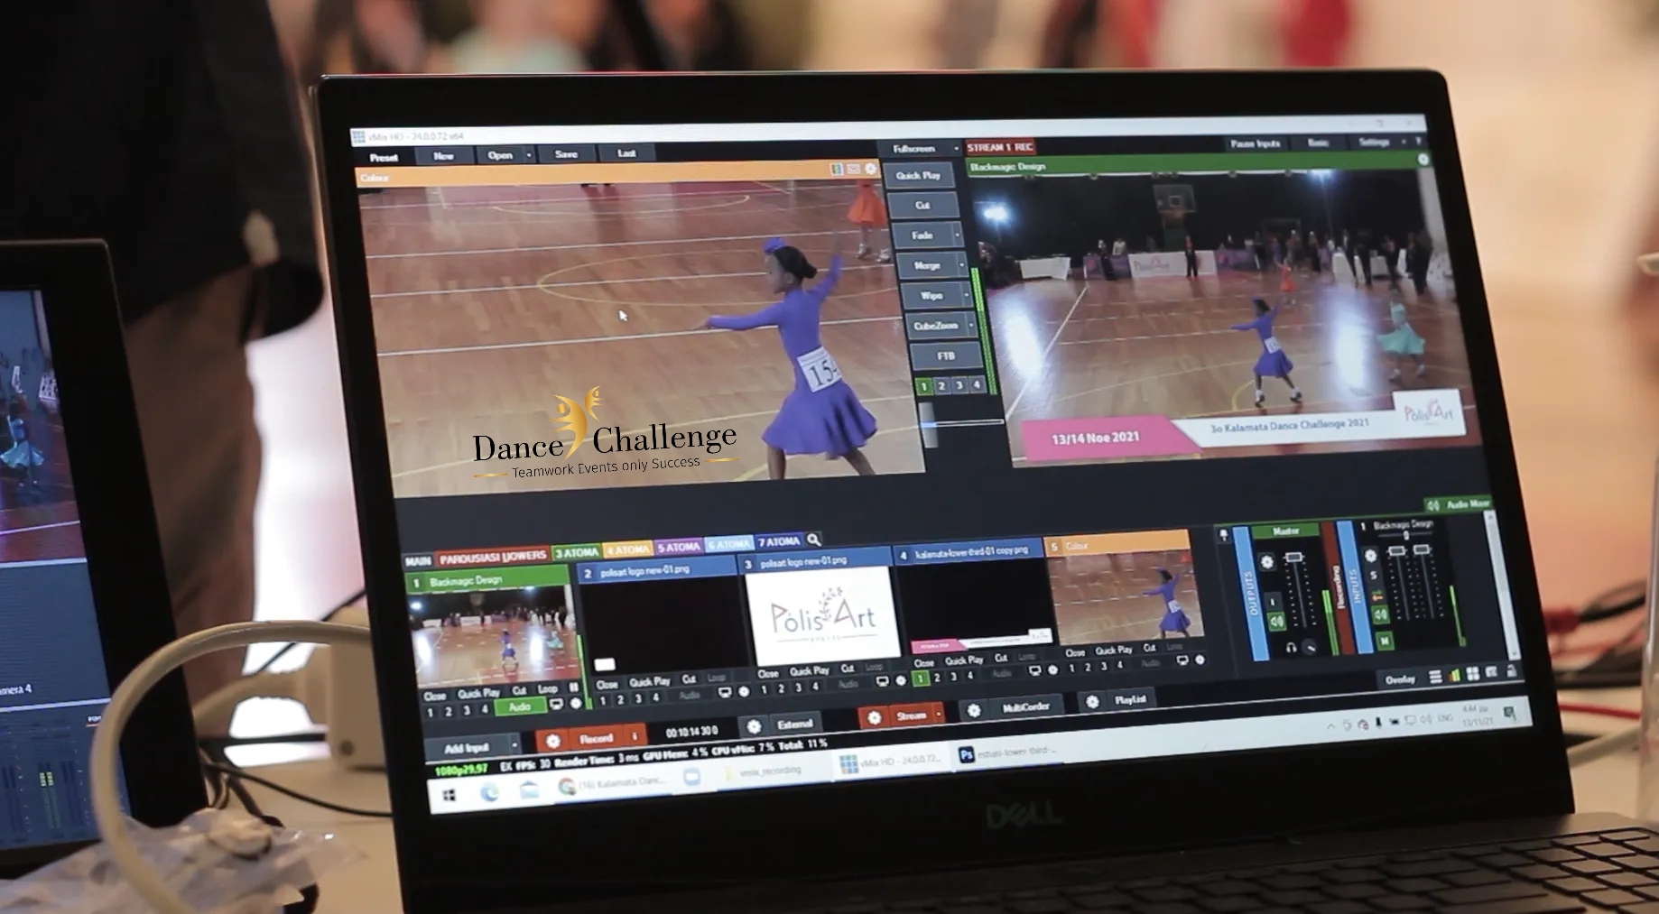Click the Stream settings gear icon
Image resolution: width=1659 pixels, height=914 pixels.
click(874, 717)
